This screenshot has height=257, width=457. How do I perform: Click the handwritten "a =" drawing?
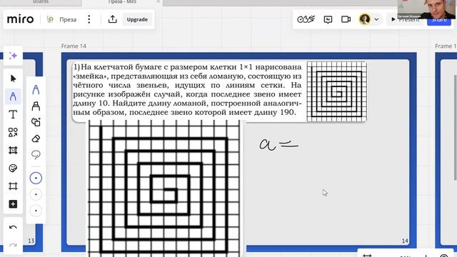278,144
